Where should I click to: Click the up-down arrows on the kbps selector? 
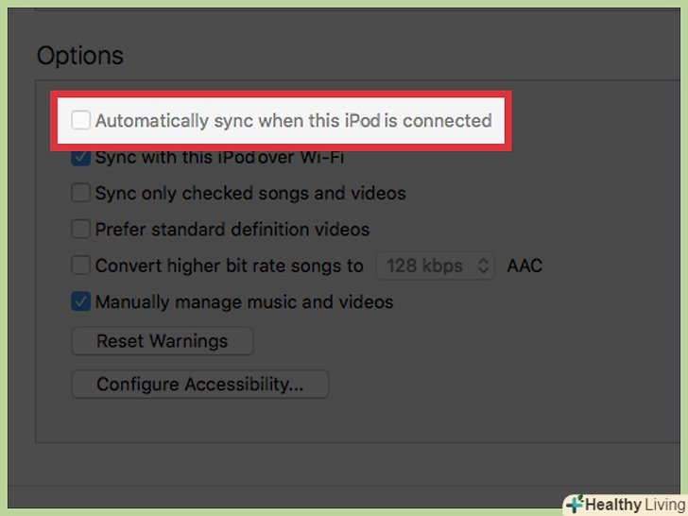[x=483, y=266]
